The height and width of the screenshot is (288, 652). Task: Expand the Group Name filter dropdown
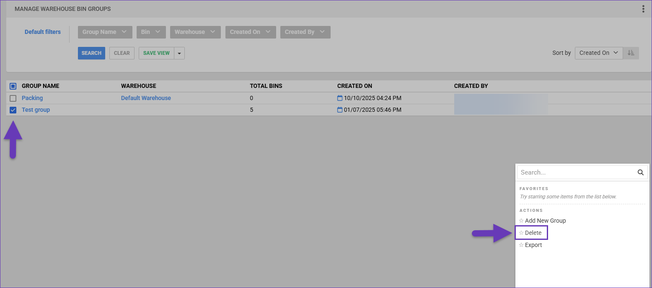tap(105, 32)
